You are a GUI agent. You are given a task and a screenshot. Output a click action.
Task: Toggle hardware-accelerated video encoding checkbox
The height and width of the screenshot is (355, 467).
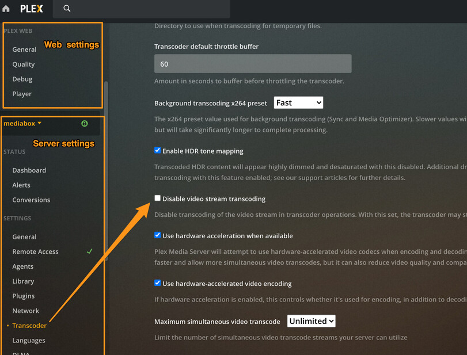pos(158,283)
